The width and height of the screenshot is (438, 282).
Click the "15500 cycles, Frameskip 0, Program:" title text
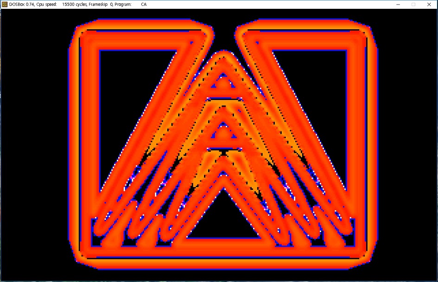[x=97, y=4]
